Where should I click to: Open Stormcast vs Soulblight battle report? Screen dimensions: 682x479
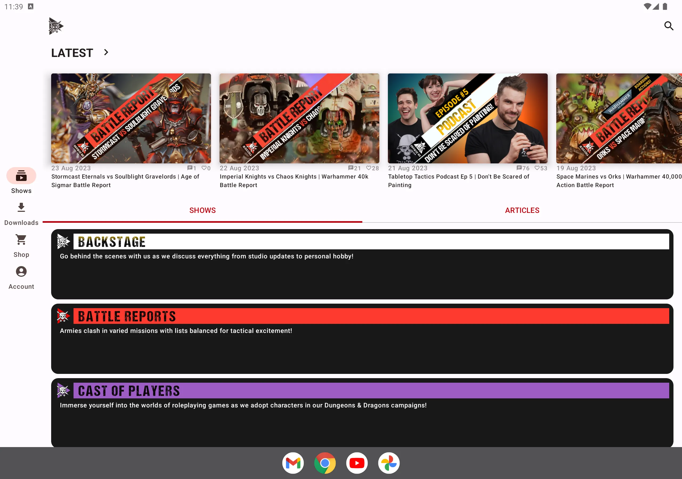(131, 118)
